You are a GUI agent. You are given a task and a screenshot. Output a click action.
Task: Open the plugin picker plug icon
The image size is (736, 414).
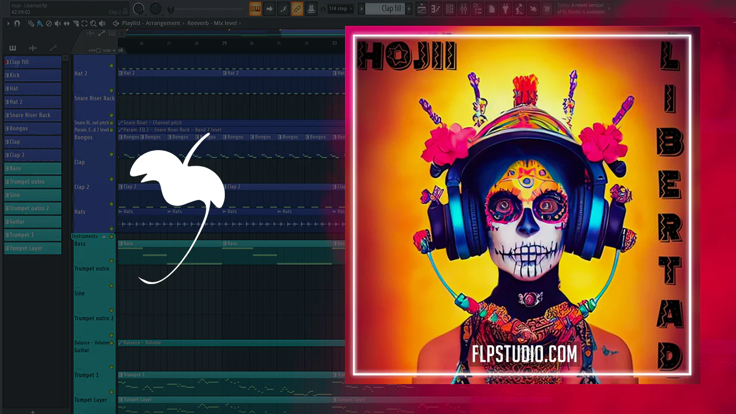505,9
